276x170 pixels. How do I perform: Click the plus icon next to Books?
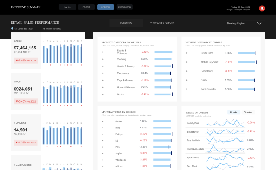click(102, 94)
